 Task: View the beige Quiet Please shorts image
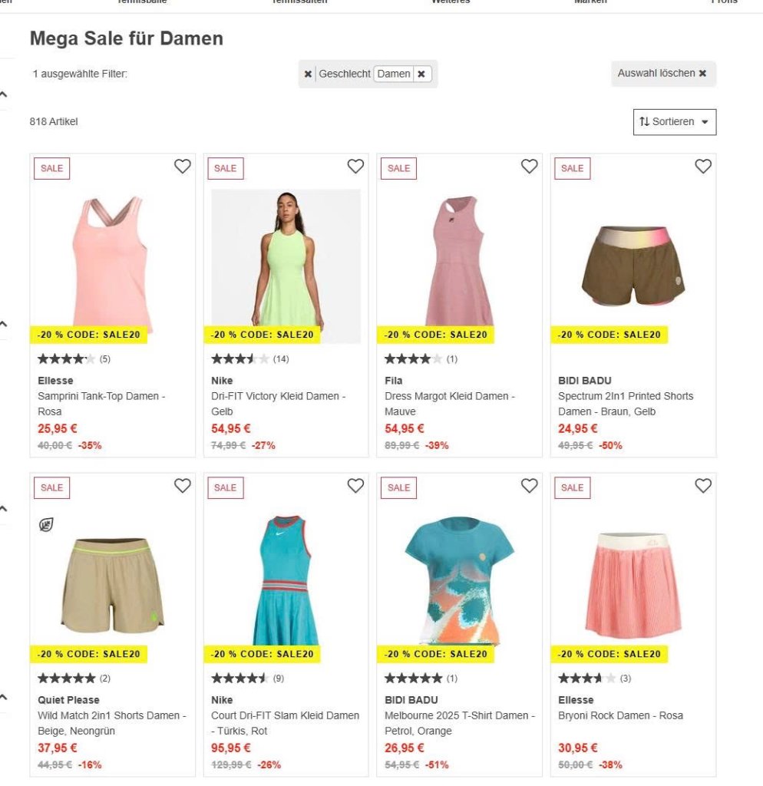click(x=112, y=586)
